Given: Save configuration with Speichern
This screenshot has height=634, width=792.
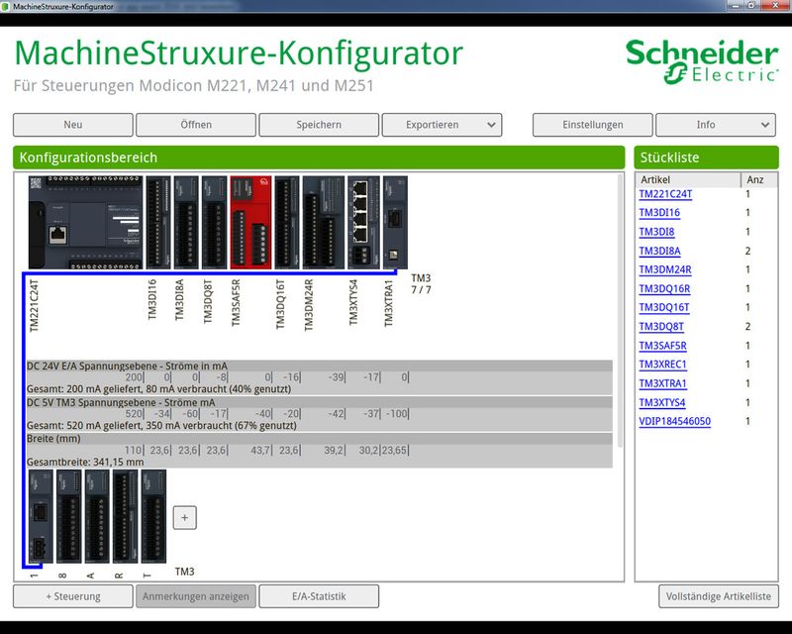Looking at the screenshot, I should click(x=319, y=125).
